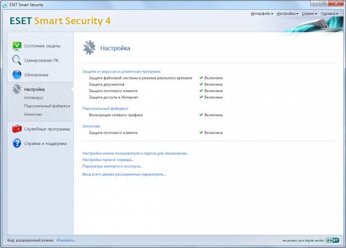This screenshot has height=248, width=346.
Task: Click the Фильтрация сетевого трафика label
Action: pos(116,115)
